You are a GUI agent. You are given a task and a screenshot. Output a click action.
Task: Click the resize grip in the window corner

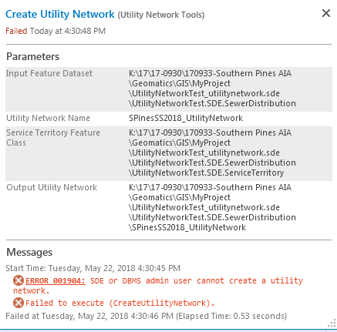pyautogui.click(x=332, y=324)
